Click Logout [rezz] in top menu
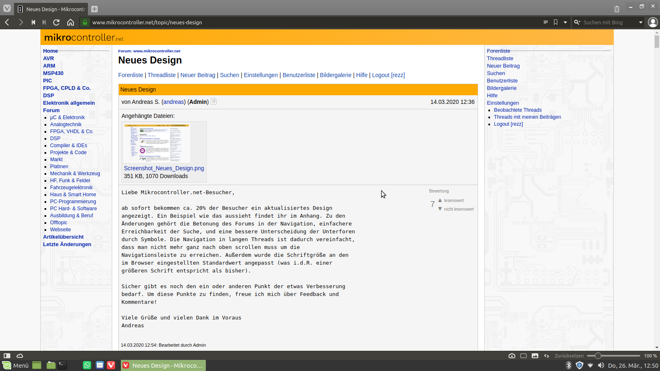660x371 pixels. (389, 75)
